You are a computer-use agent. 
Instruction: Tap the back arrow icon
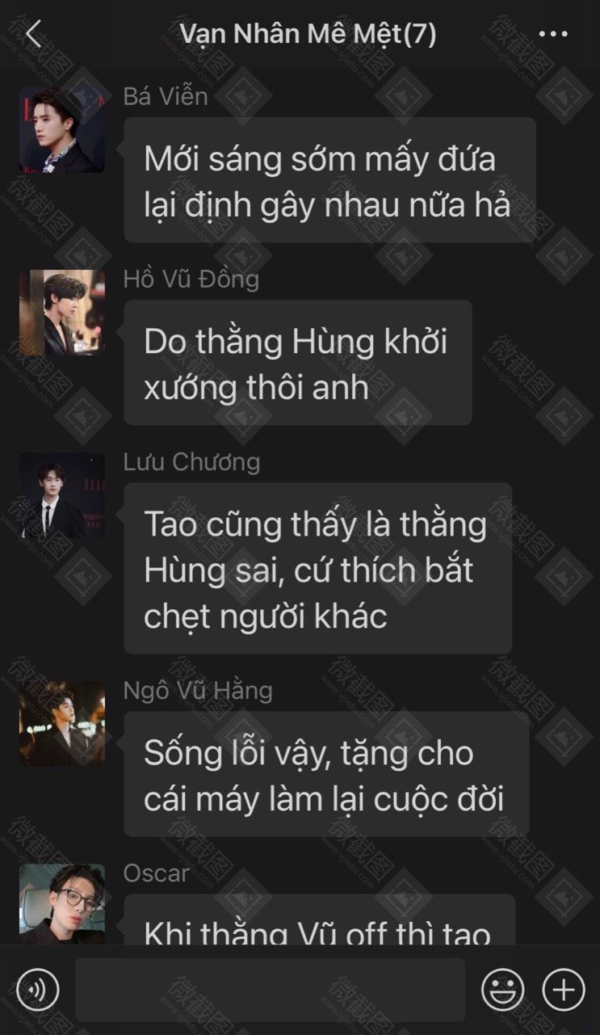[x=33, y=34]
